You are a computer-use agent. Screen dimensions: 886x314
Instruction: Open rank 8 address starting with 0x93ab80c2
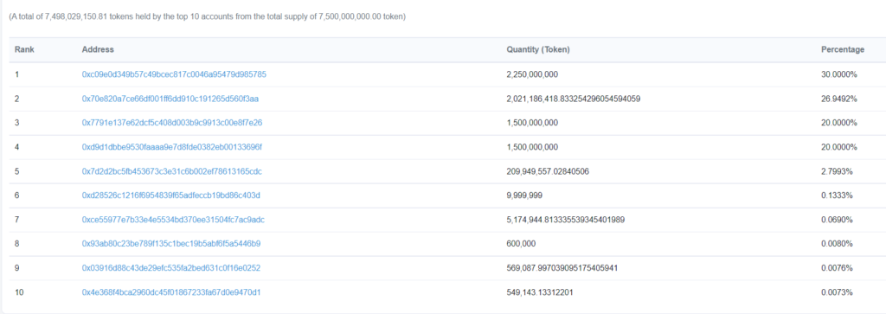(x=171, y=244)
